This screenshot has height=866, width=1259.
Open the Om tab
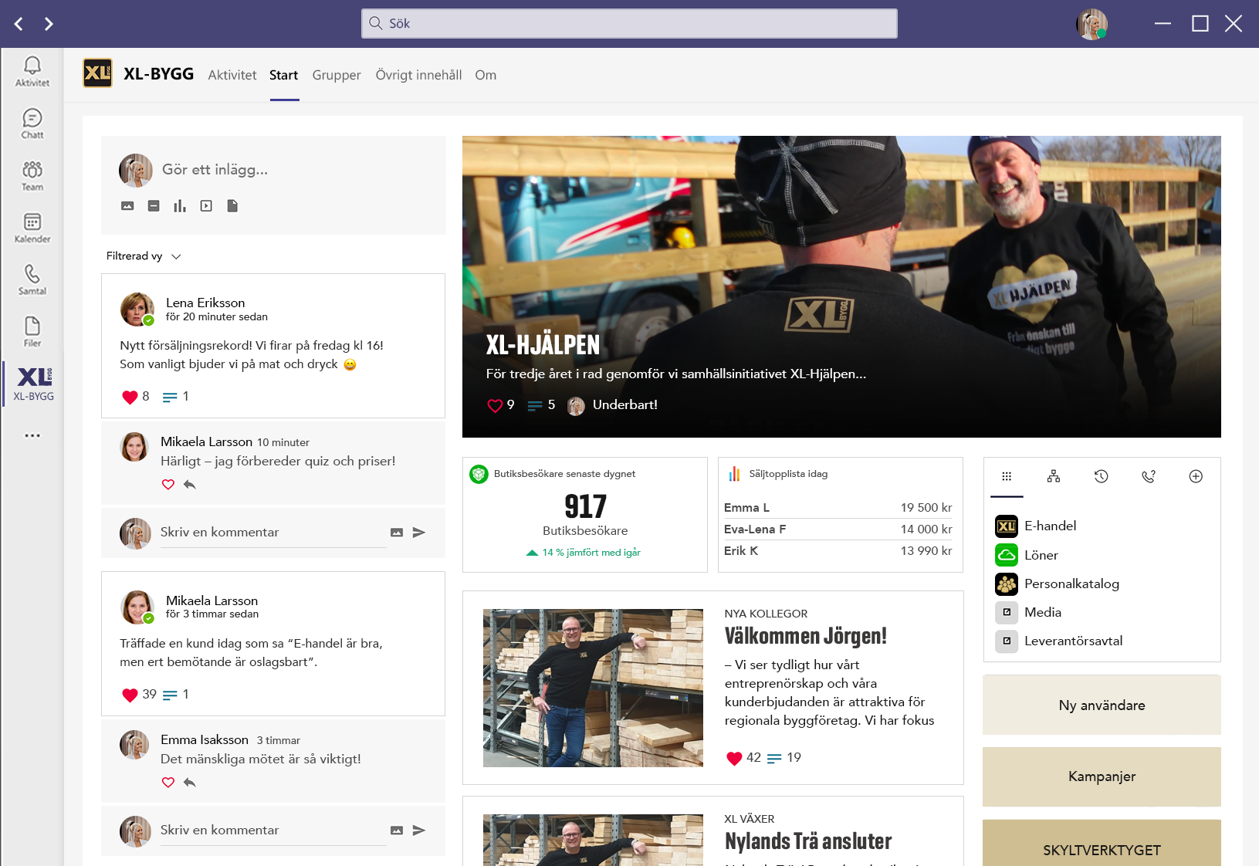point(486,75)
